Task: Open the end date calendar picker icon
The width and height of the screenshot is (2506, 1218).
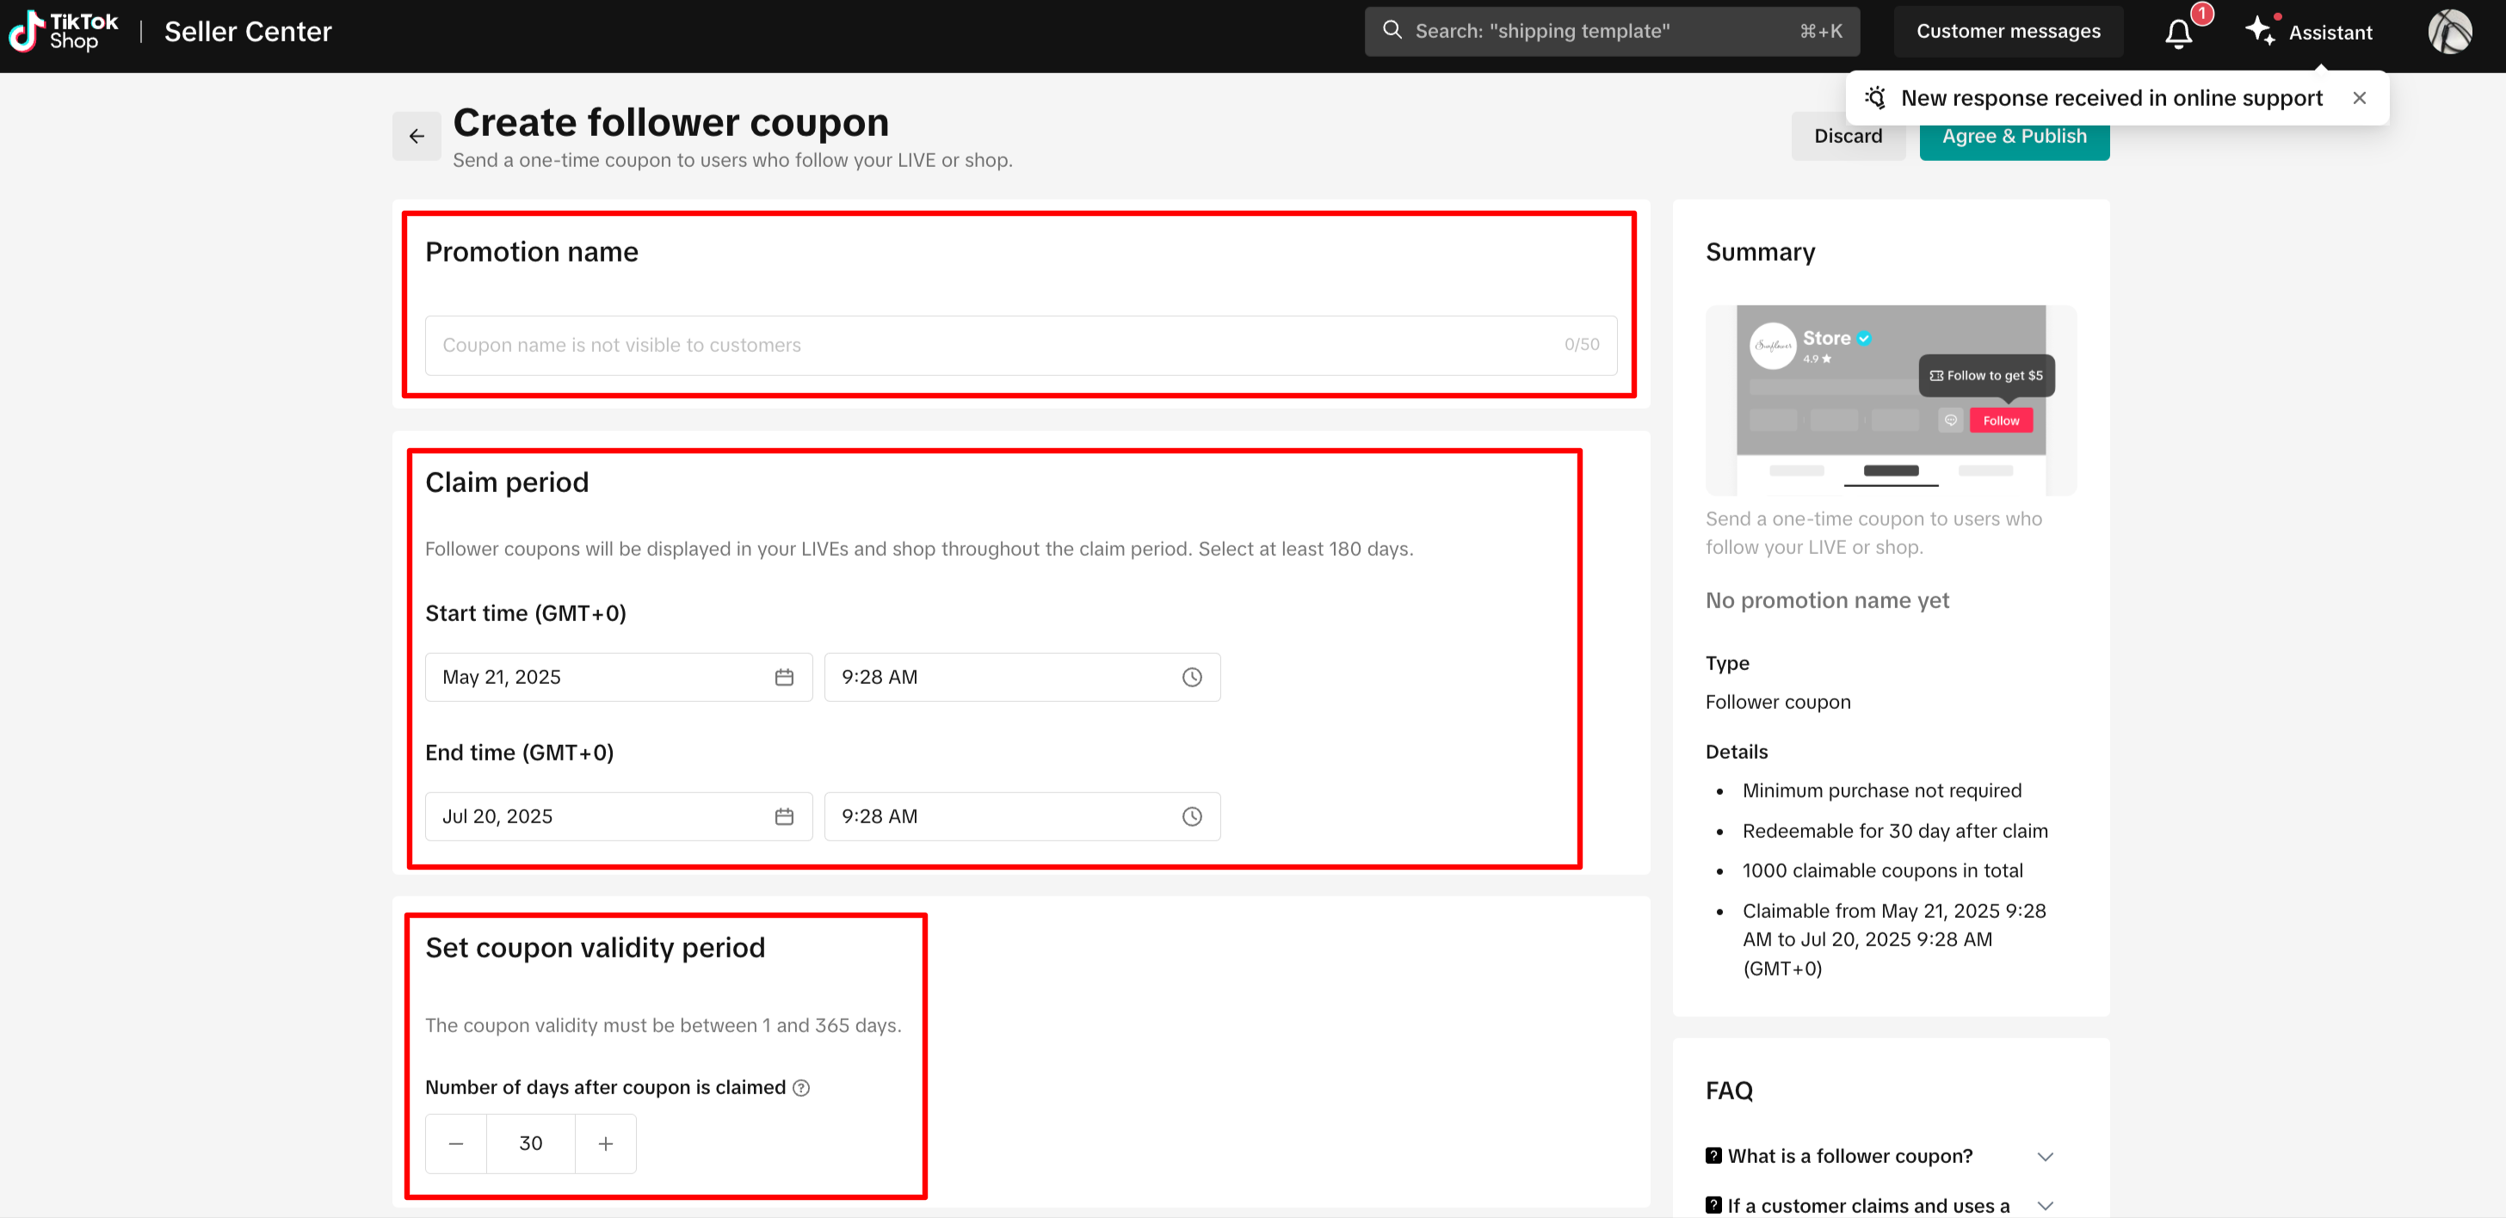Action: click(784, 816)
